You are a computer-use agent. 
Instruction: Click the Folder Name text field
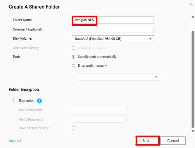[x=112, y=20]
